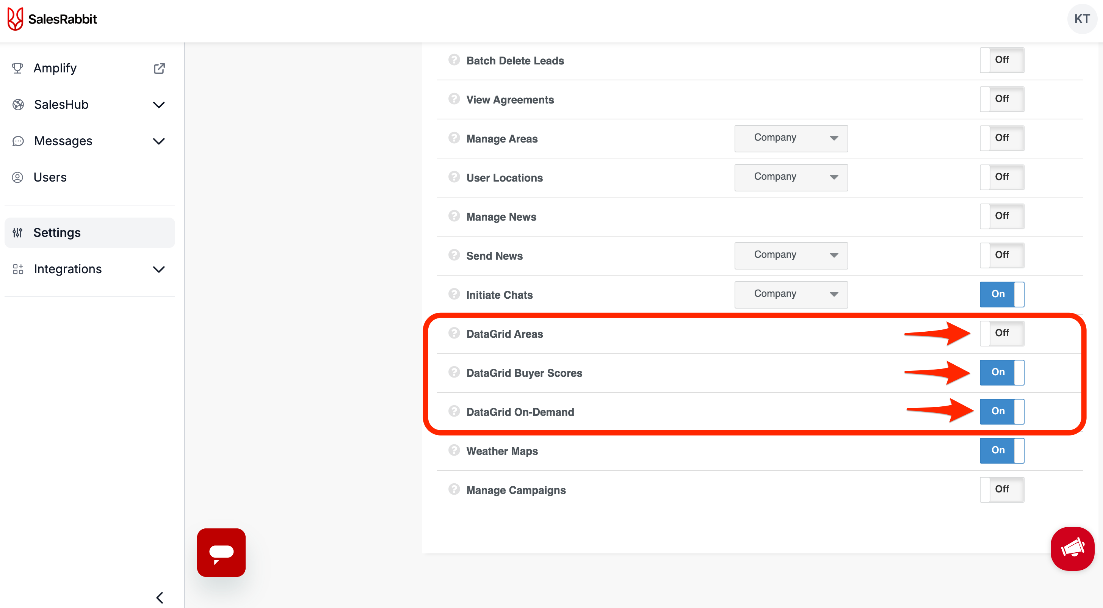
Task: Open Manage Areas Company dropdown
Action: coord(791,138)
